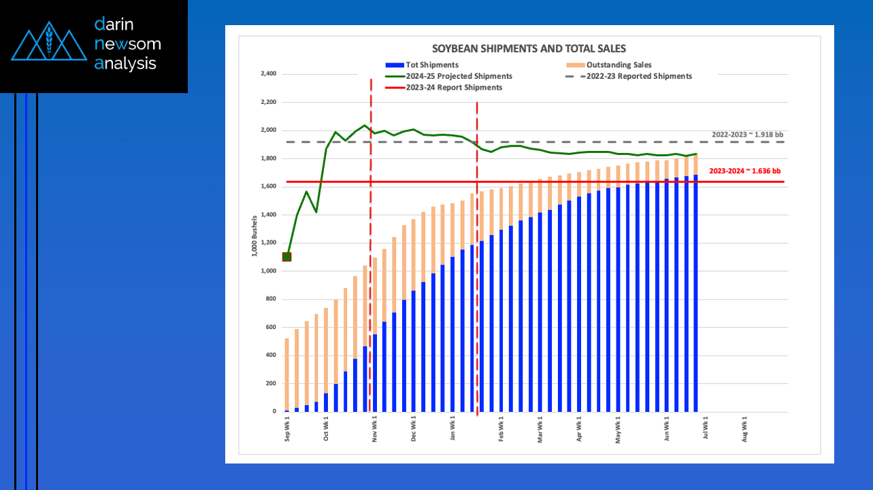Click the Soybean Shipments and Total Sales title

point(529,49)
